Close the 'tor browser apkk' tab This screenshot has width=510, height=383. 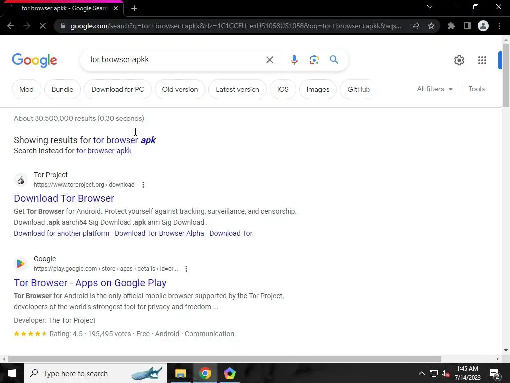(116, 8)
